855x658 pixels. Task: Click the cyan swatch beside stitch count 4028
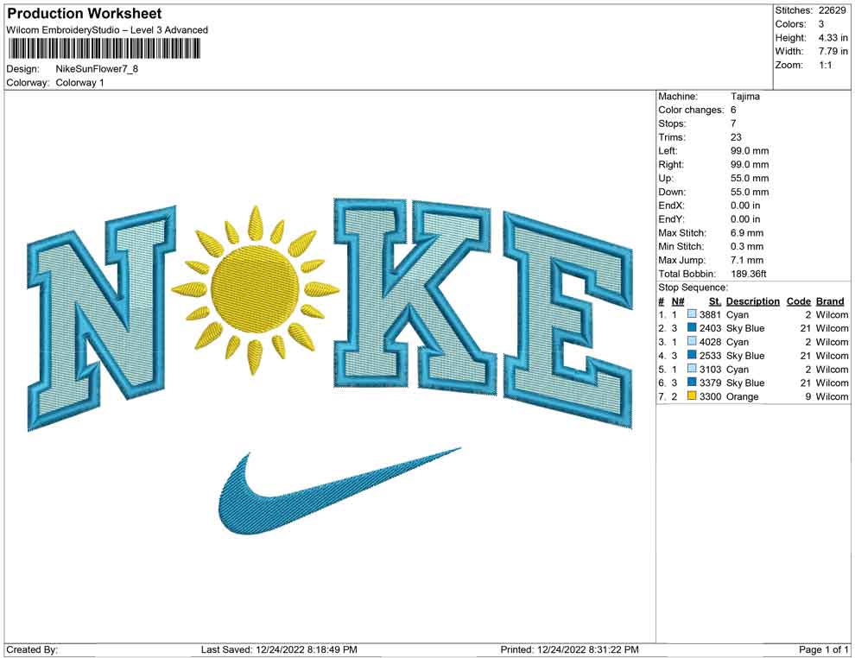point(692,342)
